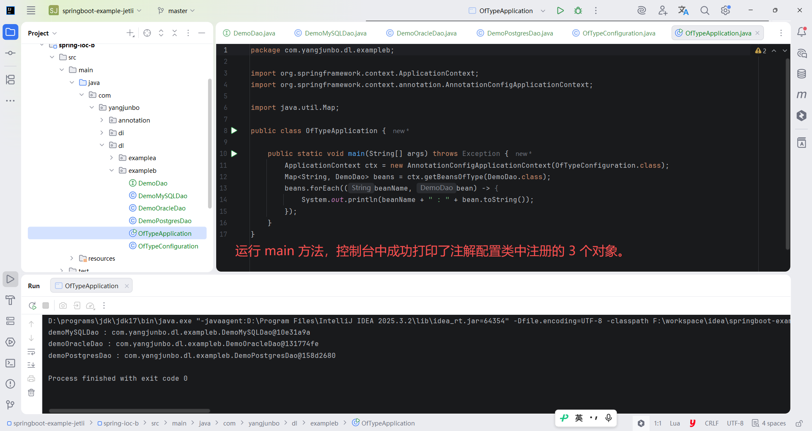The image size is (812, 431).
Task: Select DemoMySQLDao in project tree
Action: coord(158,196)
